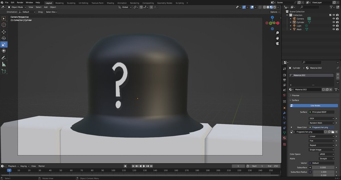Activate the Measure tool

click(4, 64)
